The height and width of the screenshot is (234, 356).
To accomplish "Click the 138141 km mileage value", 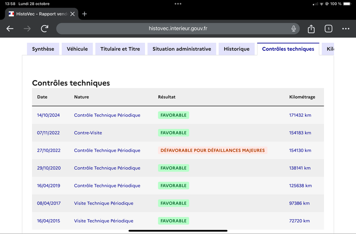I will (x=299, y=168).
